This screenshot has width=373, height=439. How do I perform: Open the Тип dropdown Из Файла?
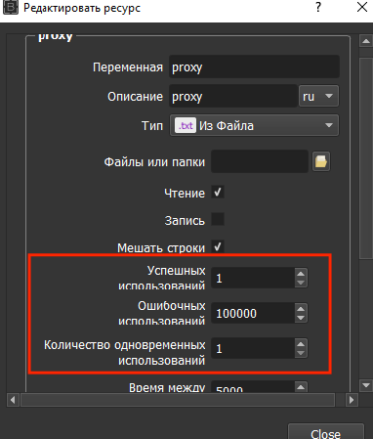point(254,125)
